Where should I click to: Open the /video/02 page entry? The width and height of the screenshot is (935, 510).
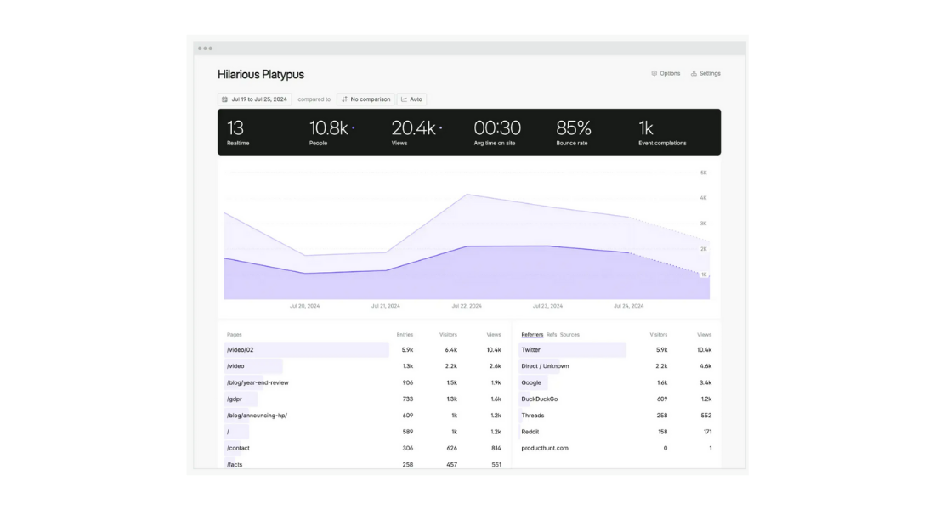pos(239,349)
